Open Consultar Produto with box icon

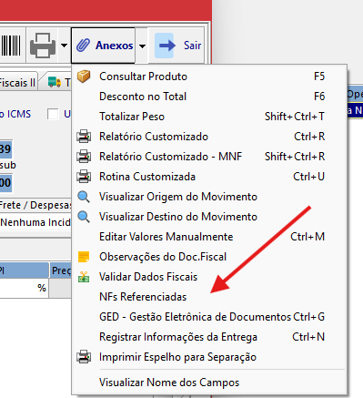[x=84, y=77]
